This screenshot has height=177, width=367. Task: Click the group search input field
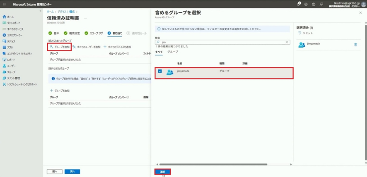(222, 42)
